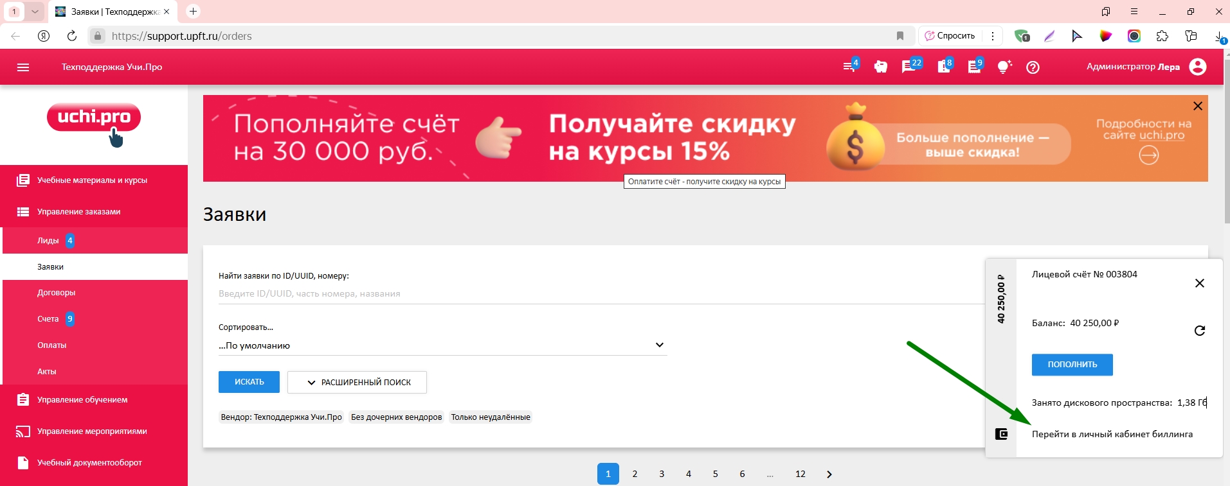Close the promo banner

tap(1197, 106)
